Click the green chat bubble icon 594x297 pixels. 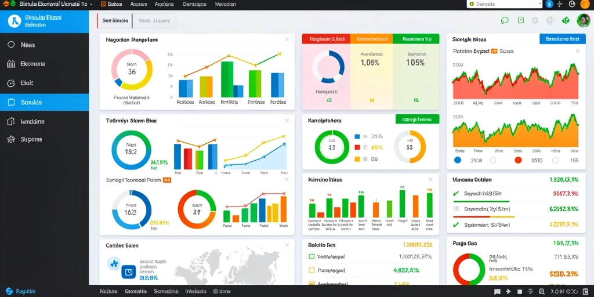click(505, 20)
